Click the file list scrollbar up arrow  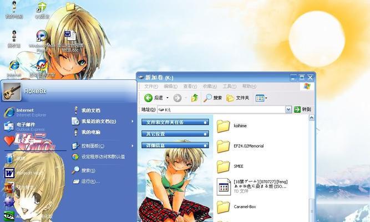[x=312, y=118]
